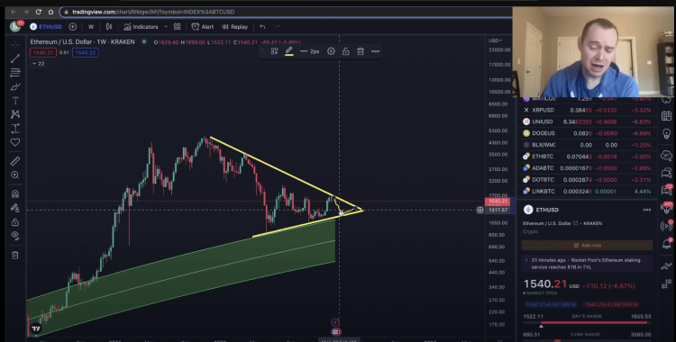Click the compare or add symbol plus icon
This screenshot has width=676, height=342.
[73, 27]
